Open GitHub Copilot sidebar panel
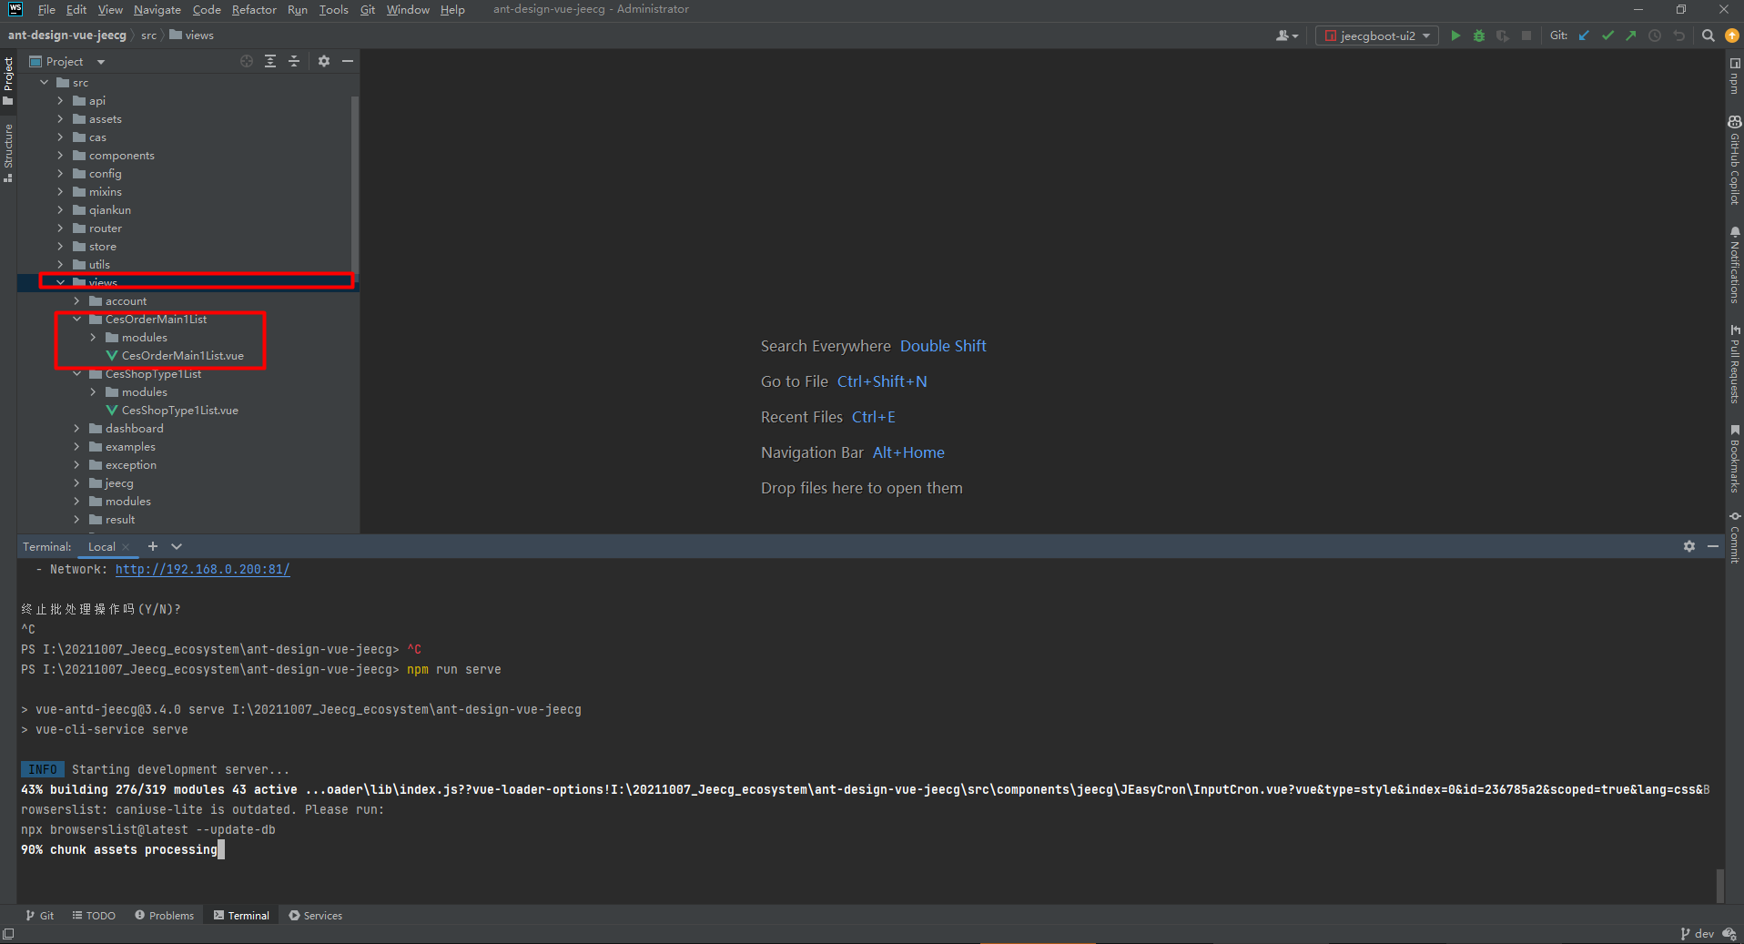 1735,160
